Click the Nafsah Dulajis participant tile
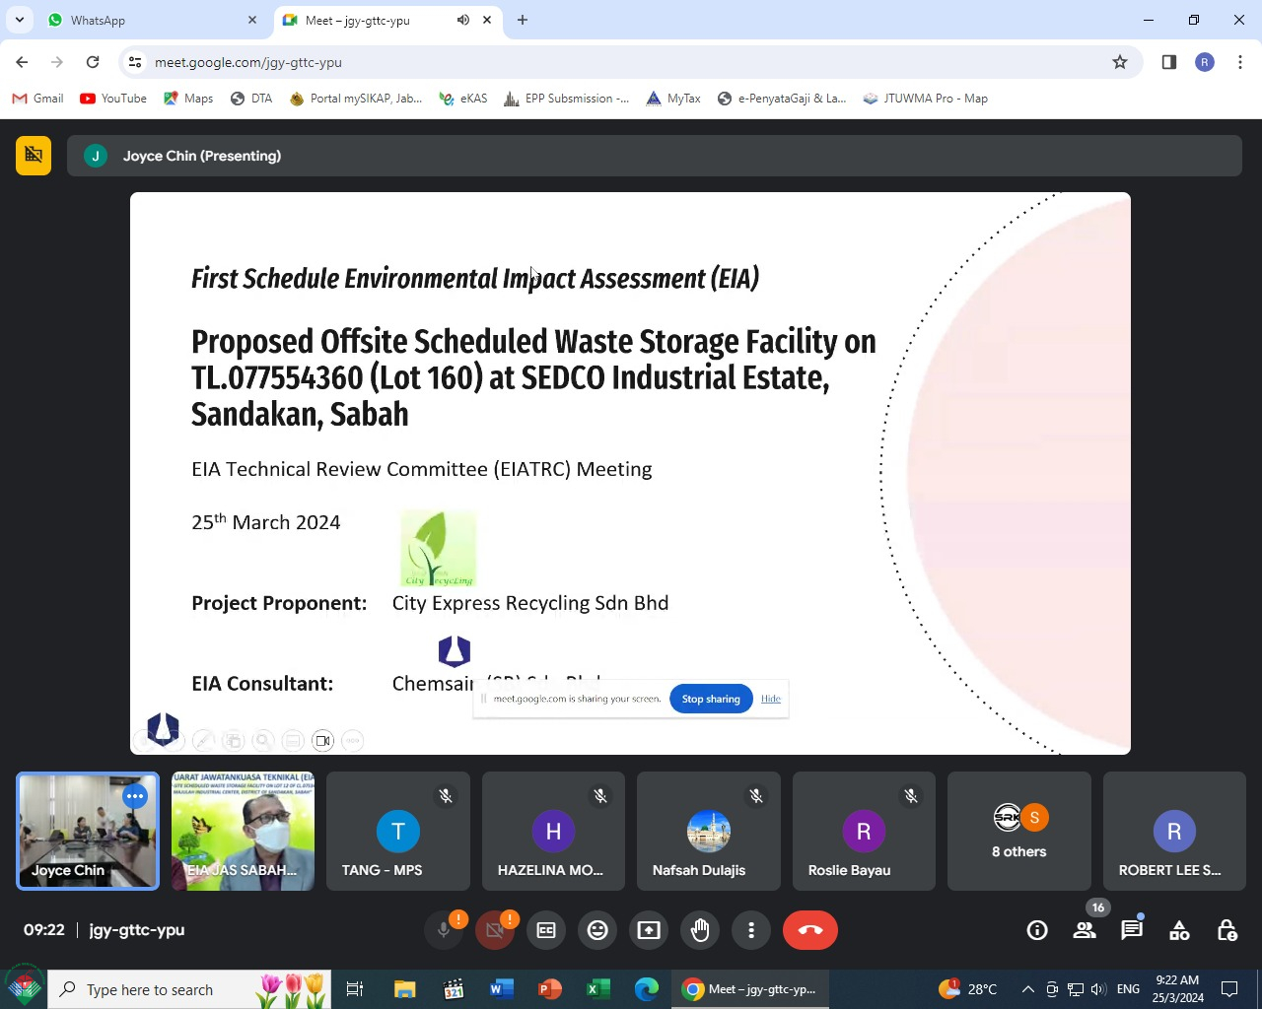Viewport: 1262px width, 1009px height. (x=709, y=831)
